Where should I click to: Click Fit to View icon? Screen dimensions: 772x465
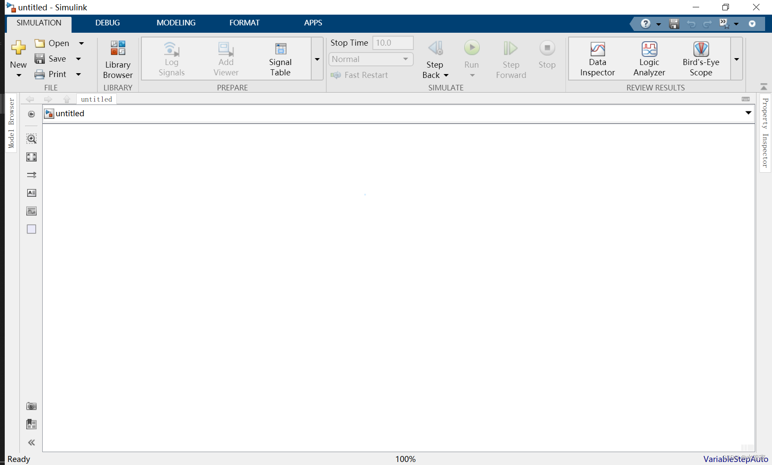(x=31, y=157)
